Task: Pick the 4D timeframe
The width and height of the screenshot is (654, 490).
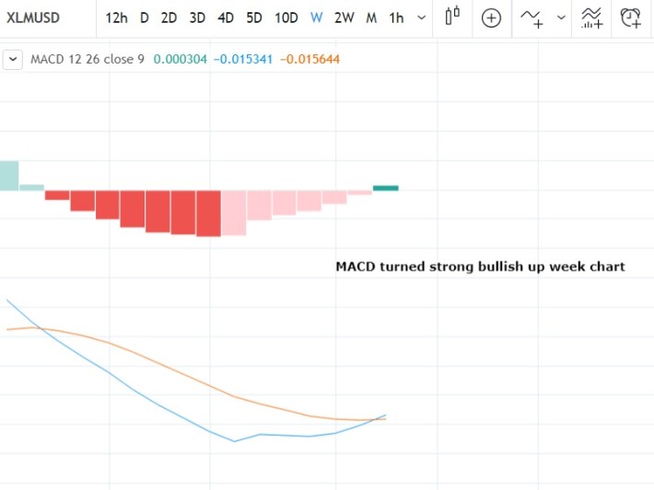Action: point(226,17)
